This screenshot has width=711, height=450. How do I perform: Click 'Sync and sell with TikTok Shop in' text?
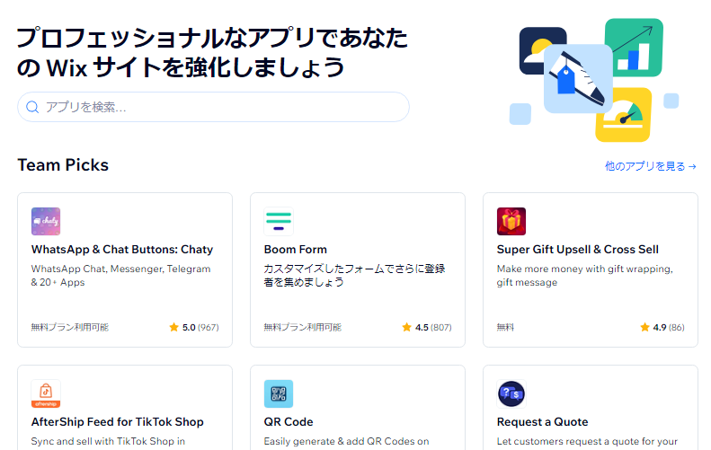(x=108, y=441)
